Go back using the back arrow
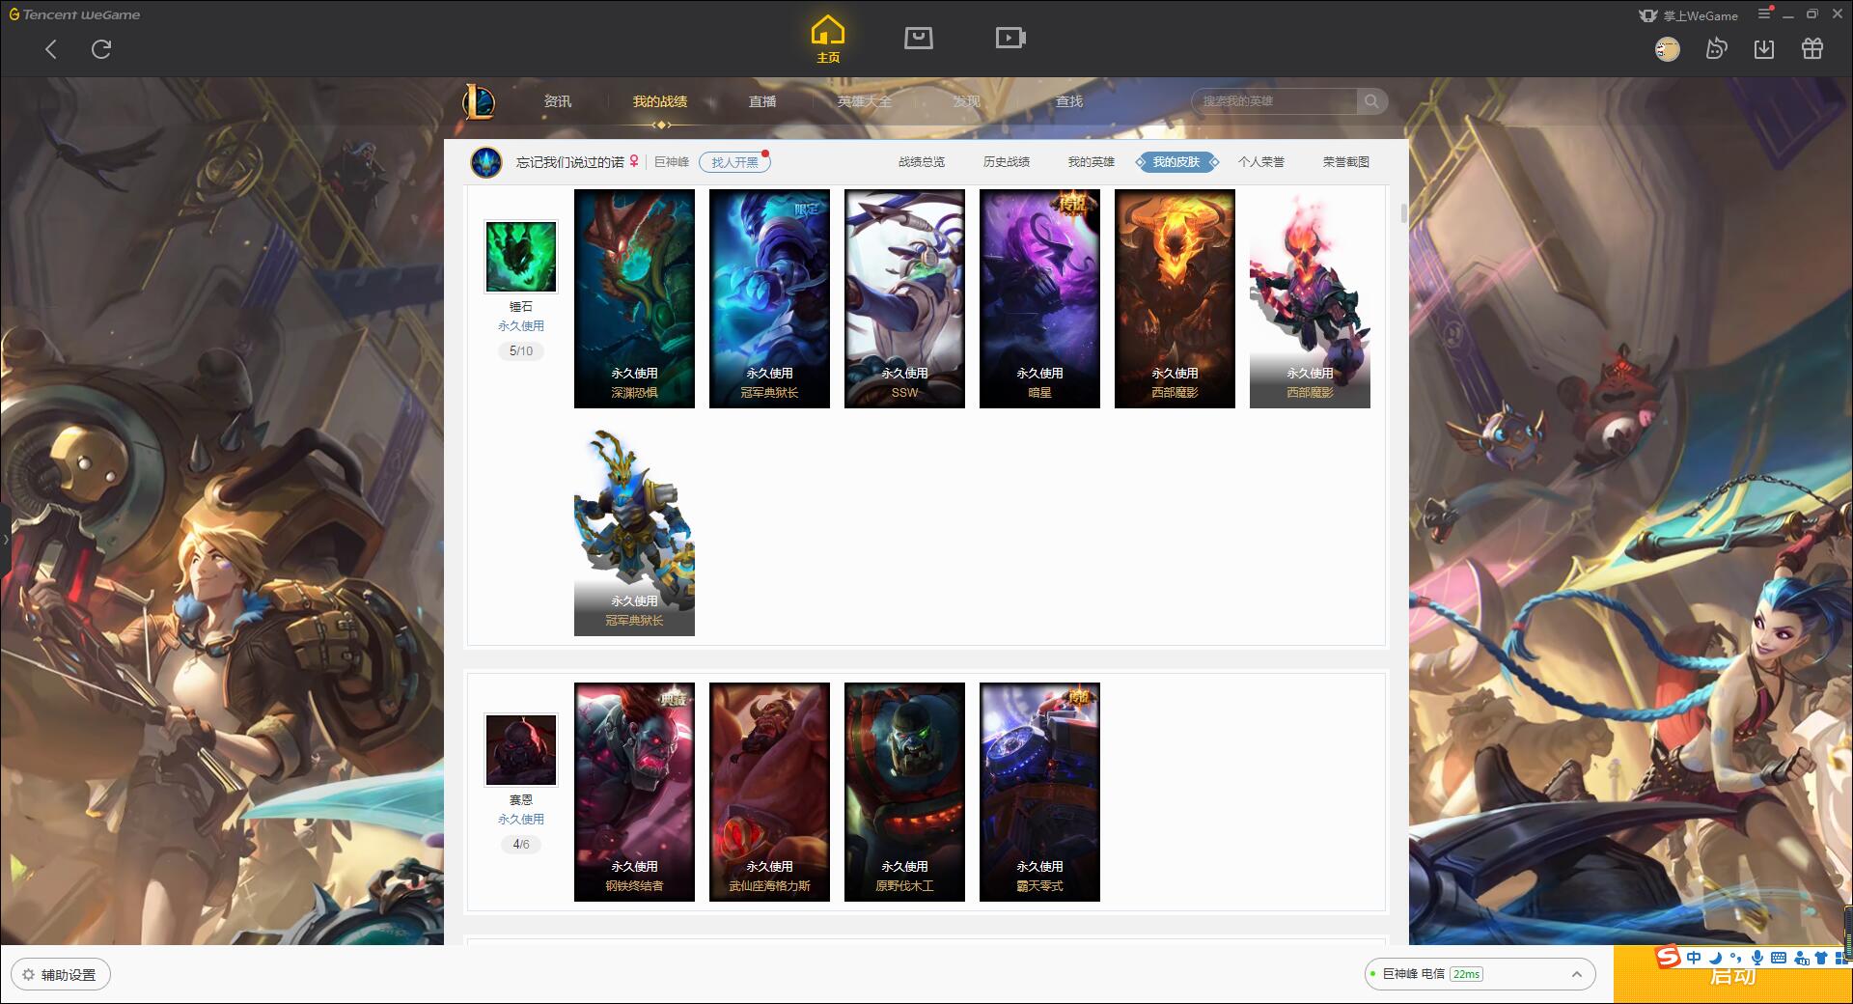Image resolution: width=1853 pixels, height=1004 pixels. tap(51, 49)
